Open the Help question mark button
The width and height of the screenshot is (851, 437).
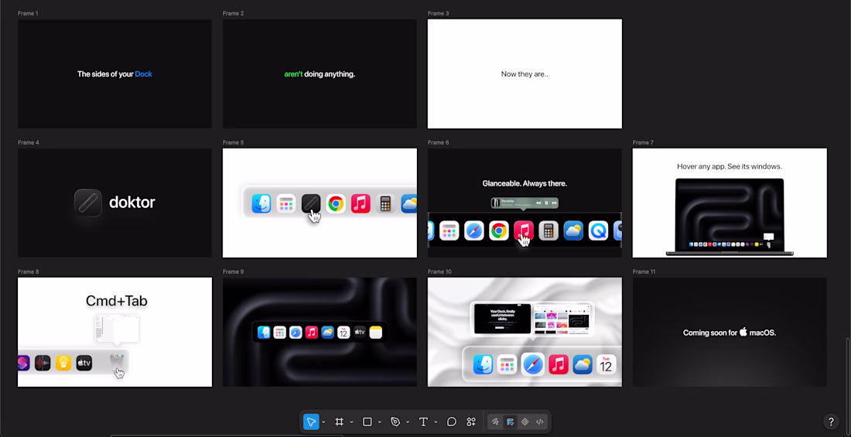(x=831, y=422)
